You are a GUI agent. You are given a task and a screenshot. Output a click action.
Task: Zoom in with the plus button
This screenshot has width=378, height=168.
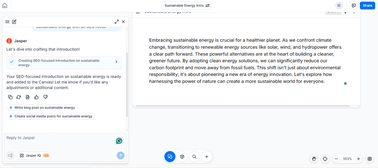tap(358, 159)
